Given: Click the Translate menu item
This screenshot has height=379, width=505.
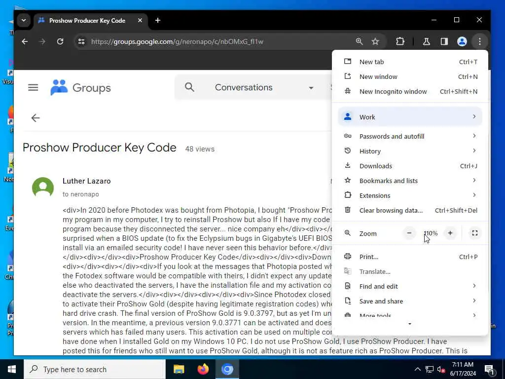Looking at the screenshot, I should pyautogui.click(x=410, y=272).
